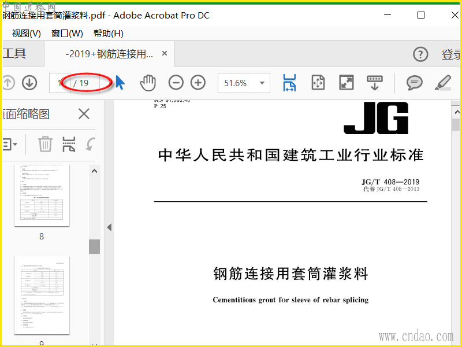Click the English title Cementitious grout text

click(x=290, y=300)
